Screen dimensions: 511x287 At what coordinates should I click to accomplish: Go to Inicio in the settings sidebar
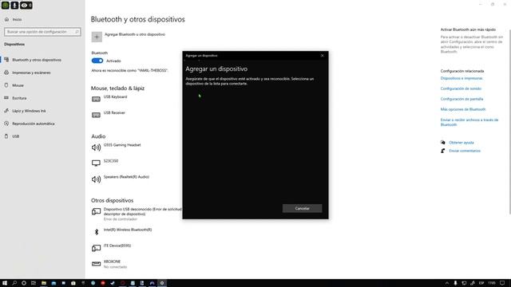pyautogui.click(x=17, y=19)
